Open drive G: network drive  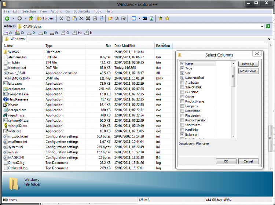pos(65,33)
